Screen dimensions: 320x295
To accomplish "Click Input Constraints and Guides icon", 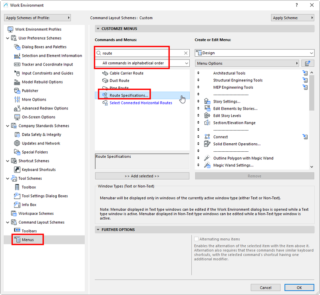I will tap(17, 73).
